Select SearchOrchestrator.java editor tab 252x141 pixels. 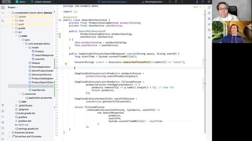pyautogui.click(x=113, y=2)
